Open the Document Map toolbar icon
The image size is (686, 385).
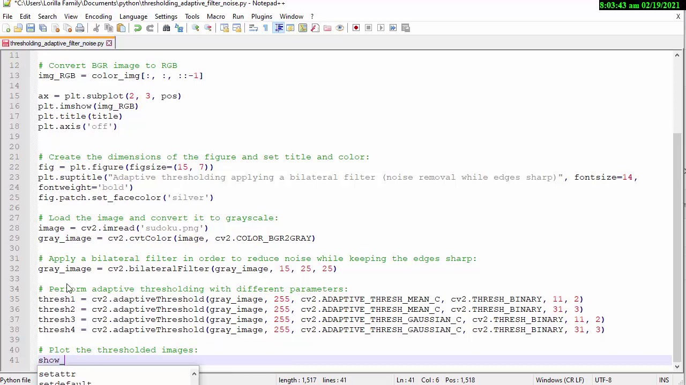tap(303, 28)
